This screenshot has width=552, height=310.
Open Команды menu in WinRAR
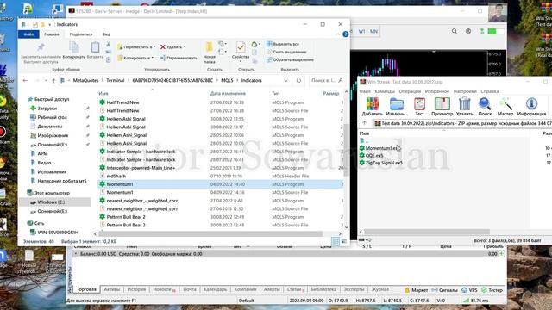(x=385, y=91)
